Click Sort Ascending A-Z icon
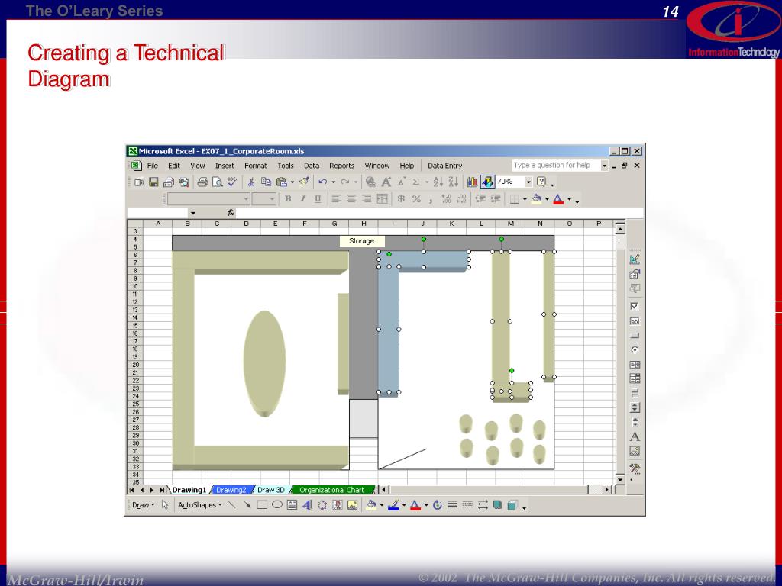Screen dimensions: 782x586 [438, 182]
